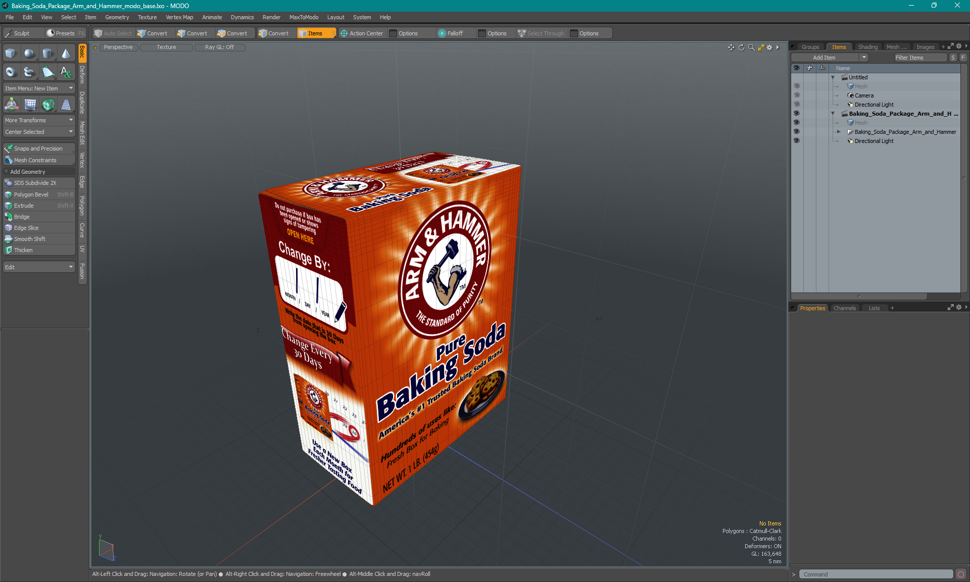Toggle visibility of the last Directional Light
Image resolution: width=970 pixels, height=582 pixels.
point(797,141)
